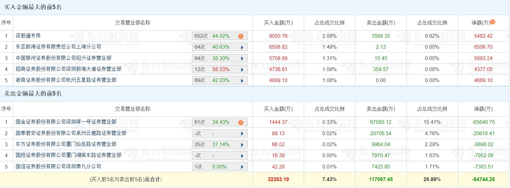Click orange question icon in 国金证券 row

(x=241, y=122)
